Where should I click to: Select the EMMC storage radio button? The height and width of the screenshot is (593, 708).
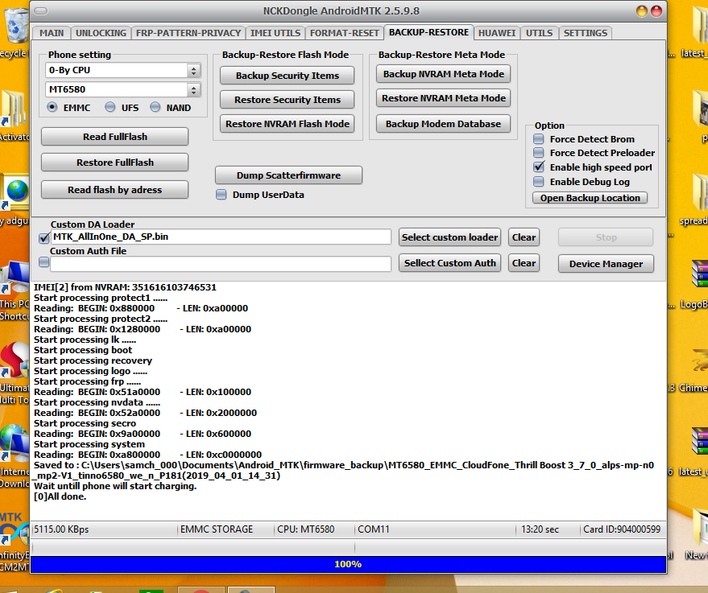tap(52, 107)
